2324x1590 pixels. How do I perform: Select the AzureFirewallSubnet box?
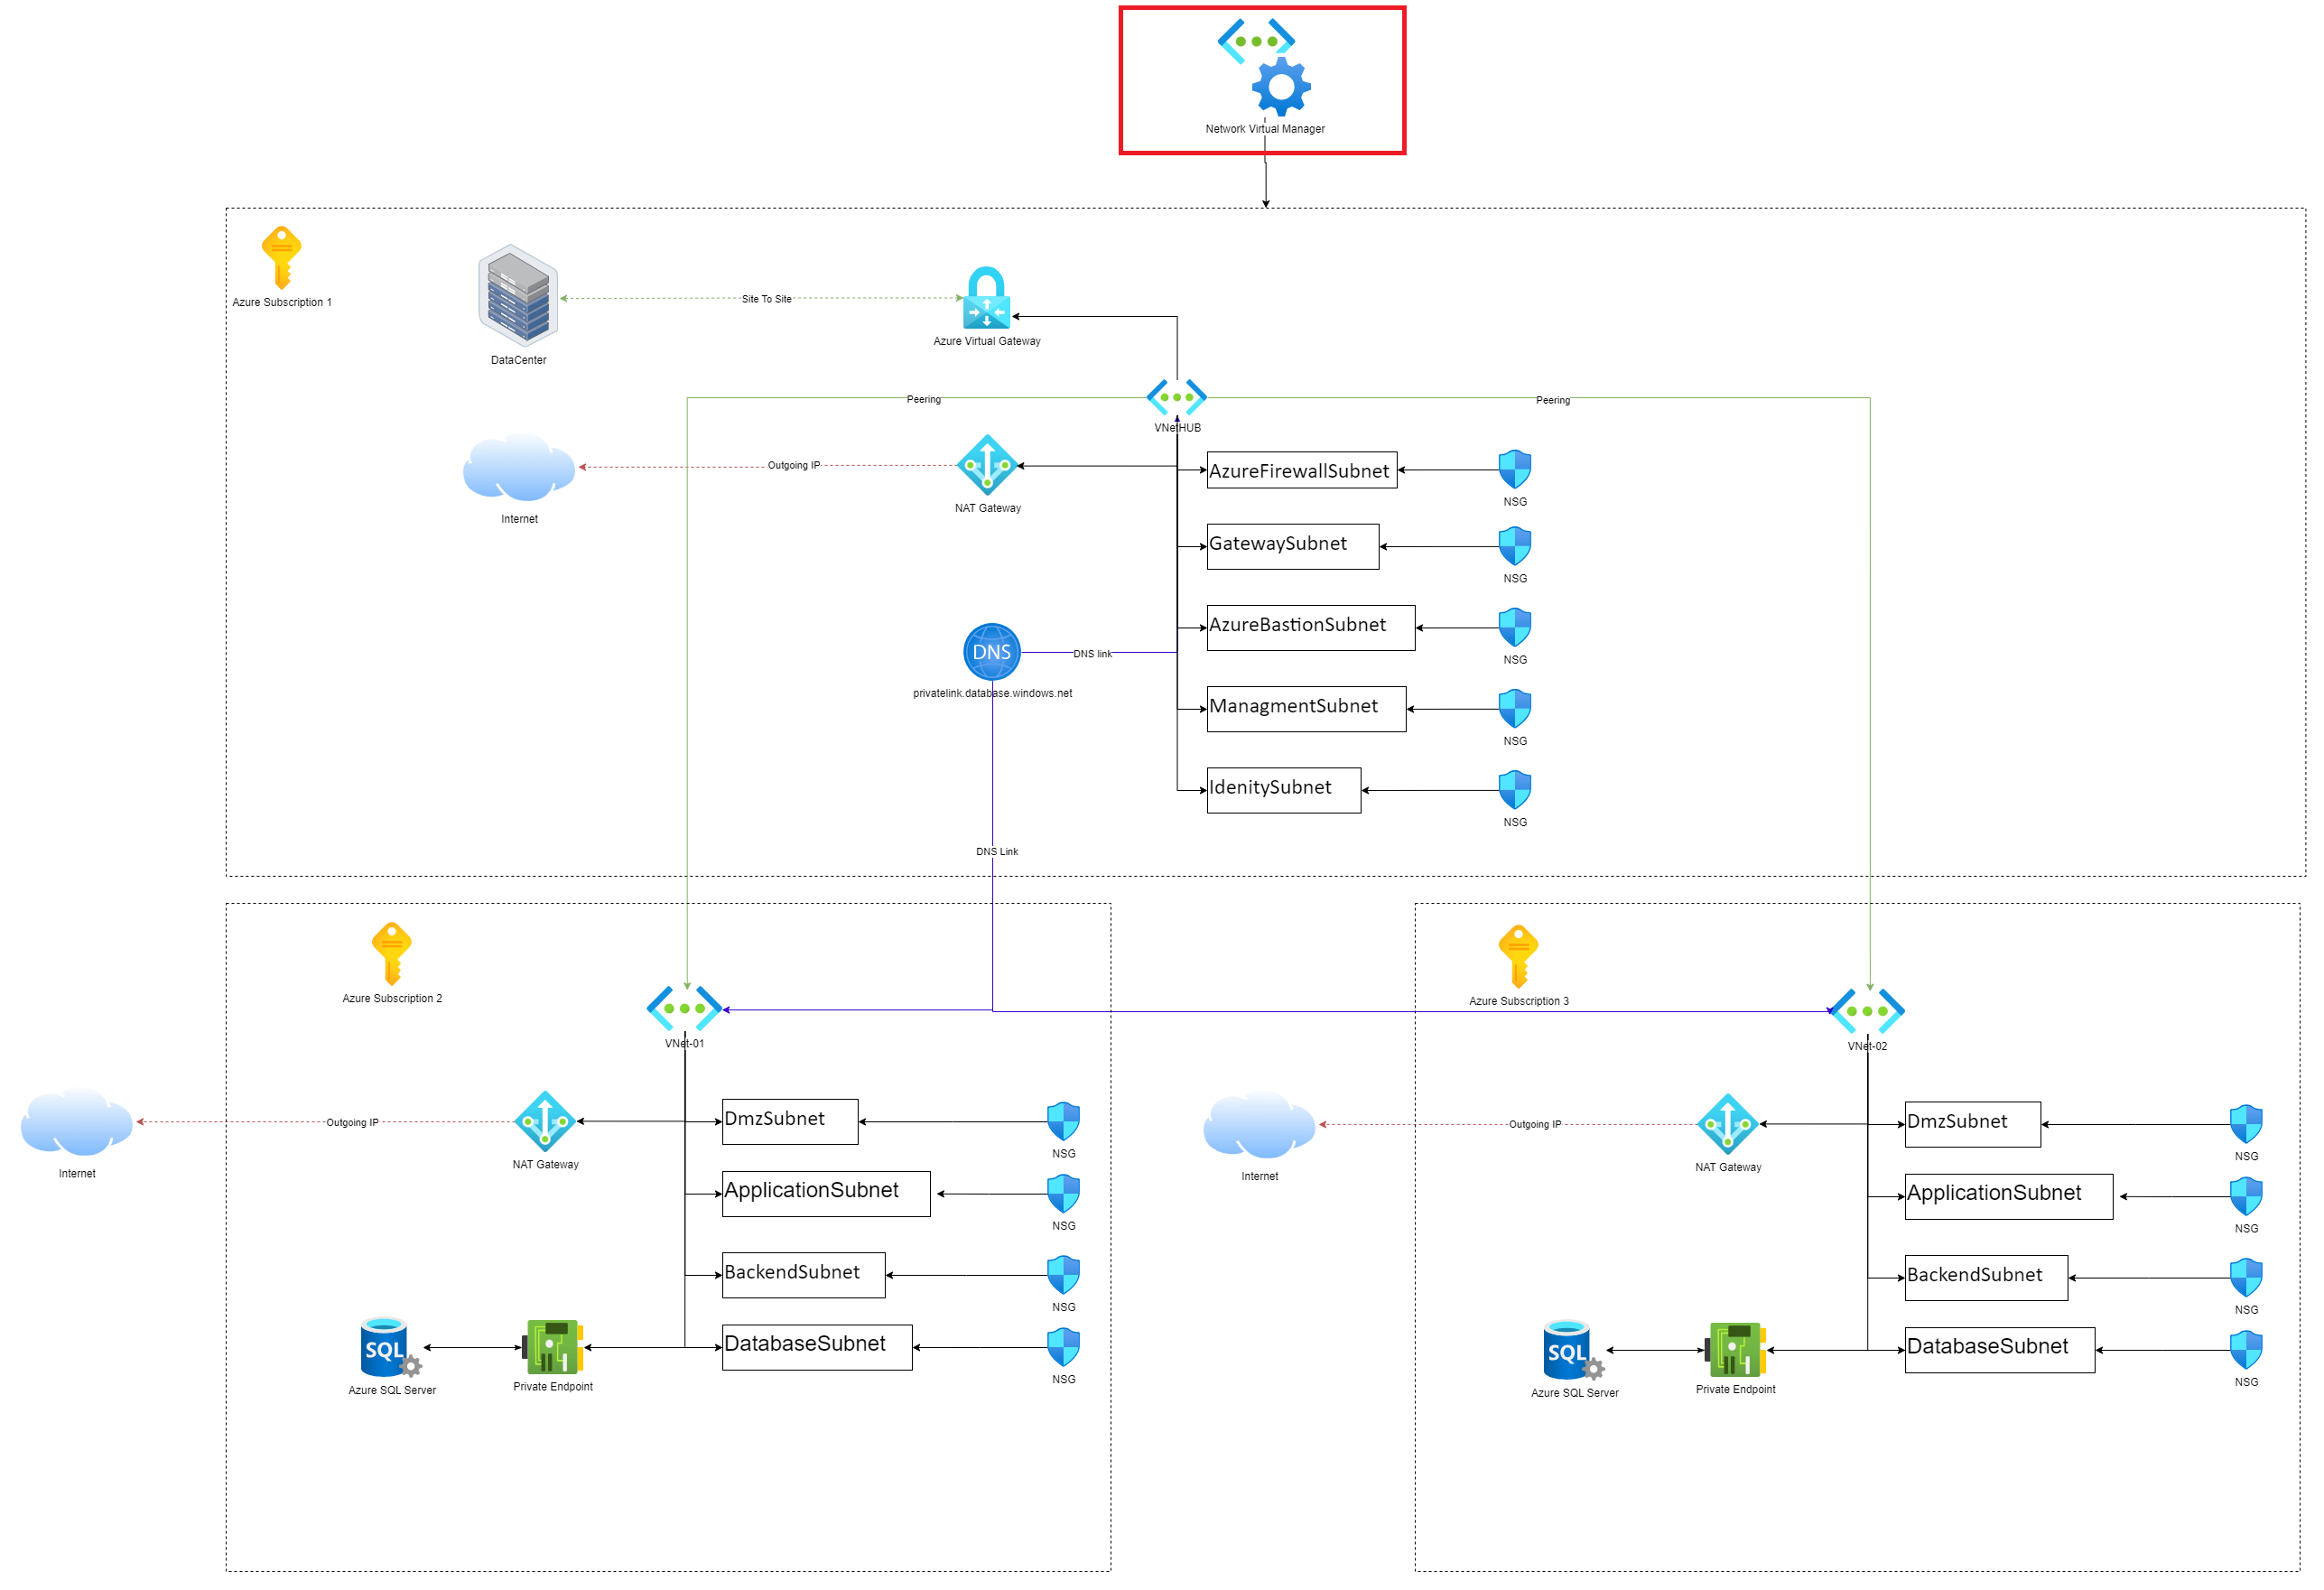point(1301,470)
